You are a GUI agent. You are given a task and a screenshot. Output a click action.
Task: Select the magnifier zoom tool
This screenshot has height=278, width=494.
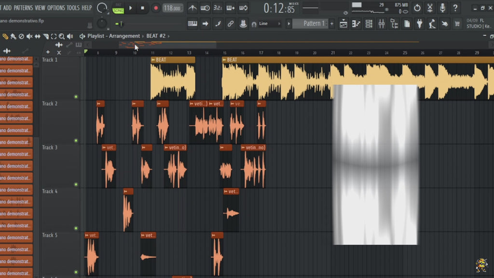[62, 36]
